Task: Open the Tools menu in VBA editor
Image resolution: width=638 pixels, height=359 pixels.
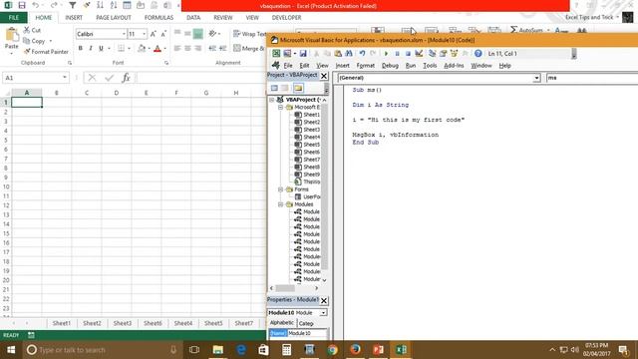Action: 430,66
